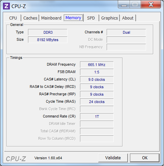
Task: Open the Graphics tab
Action: (109, 18)
